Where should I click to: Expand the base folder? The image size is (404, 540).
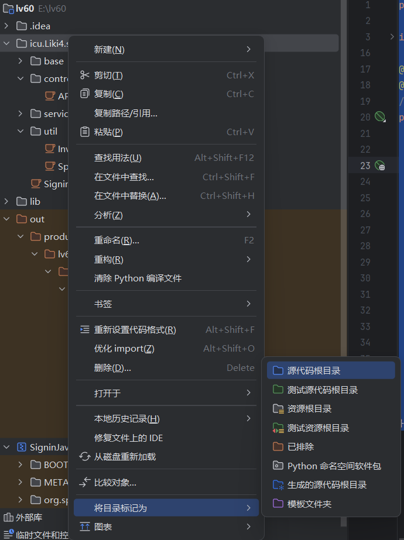pos(20,61)
